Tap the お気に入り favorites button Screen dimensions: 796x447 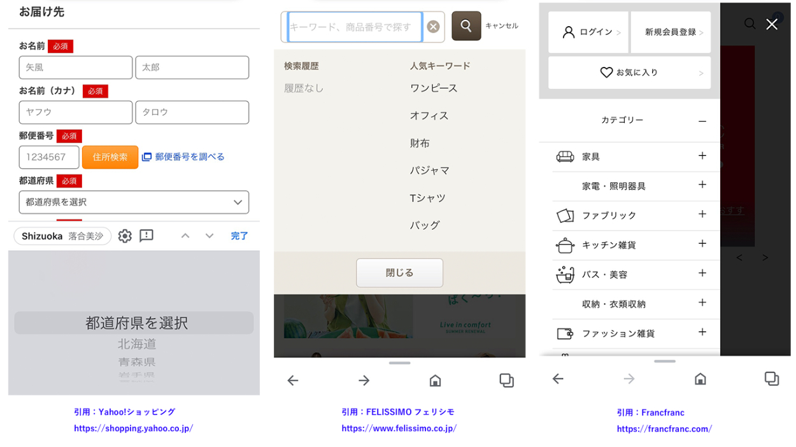[x=629, y=73]
